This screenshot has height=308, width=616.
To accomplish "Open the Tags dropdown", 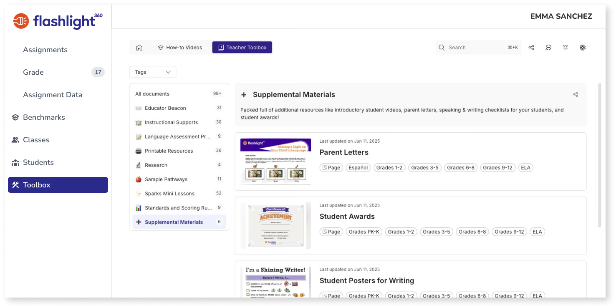I will pyautogui.click(x=153, y=72).
